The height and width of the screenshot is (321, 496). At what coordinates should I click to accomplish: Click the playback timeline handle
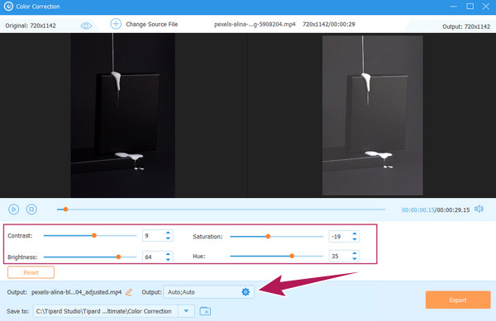click(65, 210)
